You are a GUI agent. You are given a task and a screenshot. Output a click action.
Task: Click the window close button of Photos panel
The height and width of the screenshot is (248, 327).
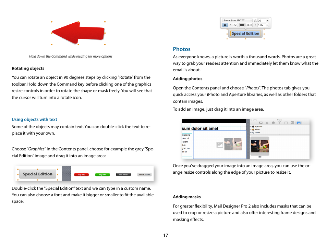click(251, 120)
